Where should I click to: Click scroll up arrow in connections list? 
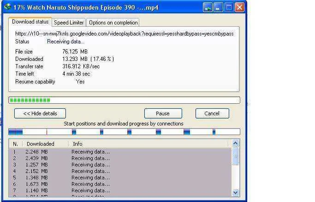[236, 143]
